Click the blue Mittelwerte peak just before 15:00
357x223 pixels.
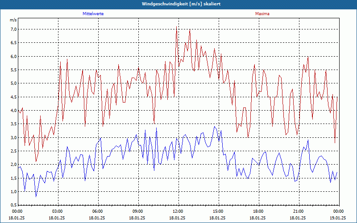click(214, 127)
